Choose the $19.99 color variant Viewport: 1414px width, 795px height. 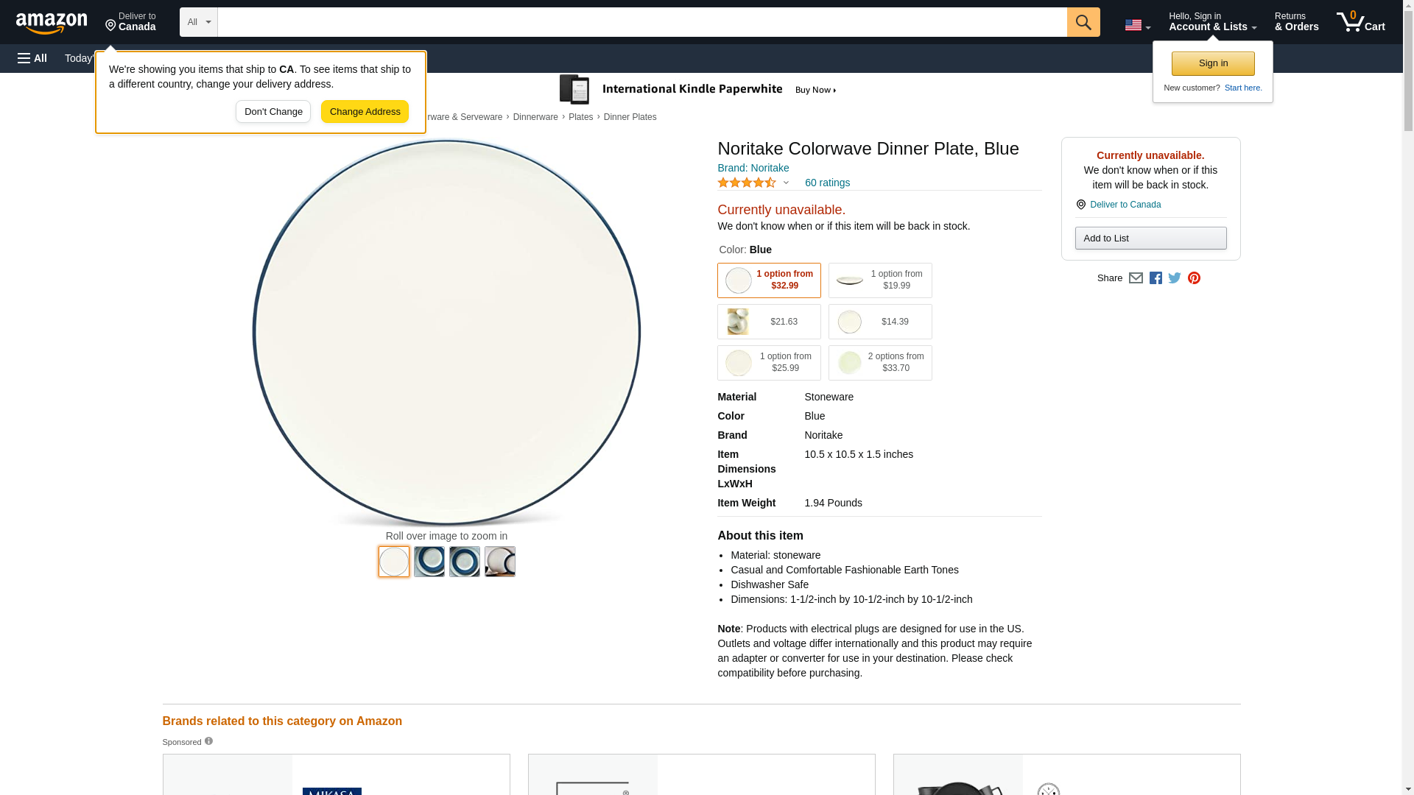tap(880, 280)
